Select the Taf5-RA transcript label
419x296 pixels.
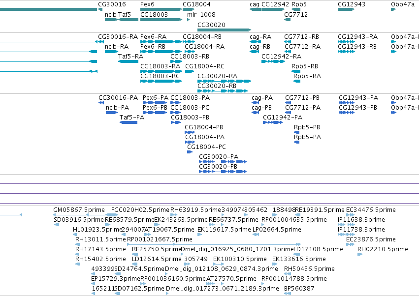[x=130, y=57]
